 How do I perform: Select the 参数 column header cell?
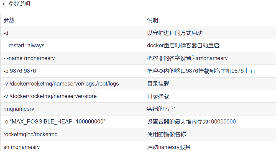pos(72,20)
